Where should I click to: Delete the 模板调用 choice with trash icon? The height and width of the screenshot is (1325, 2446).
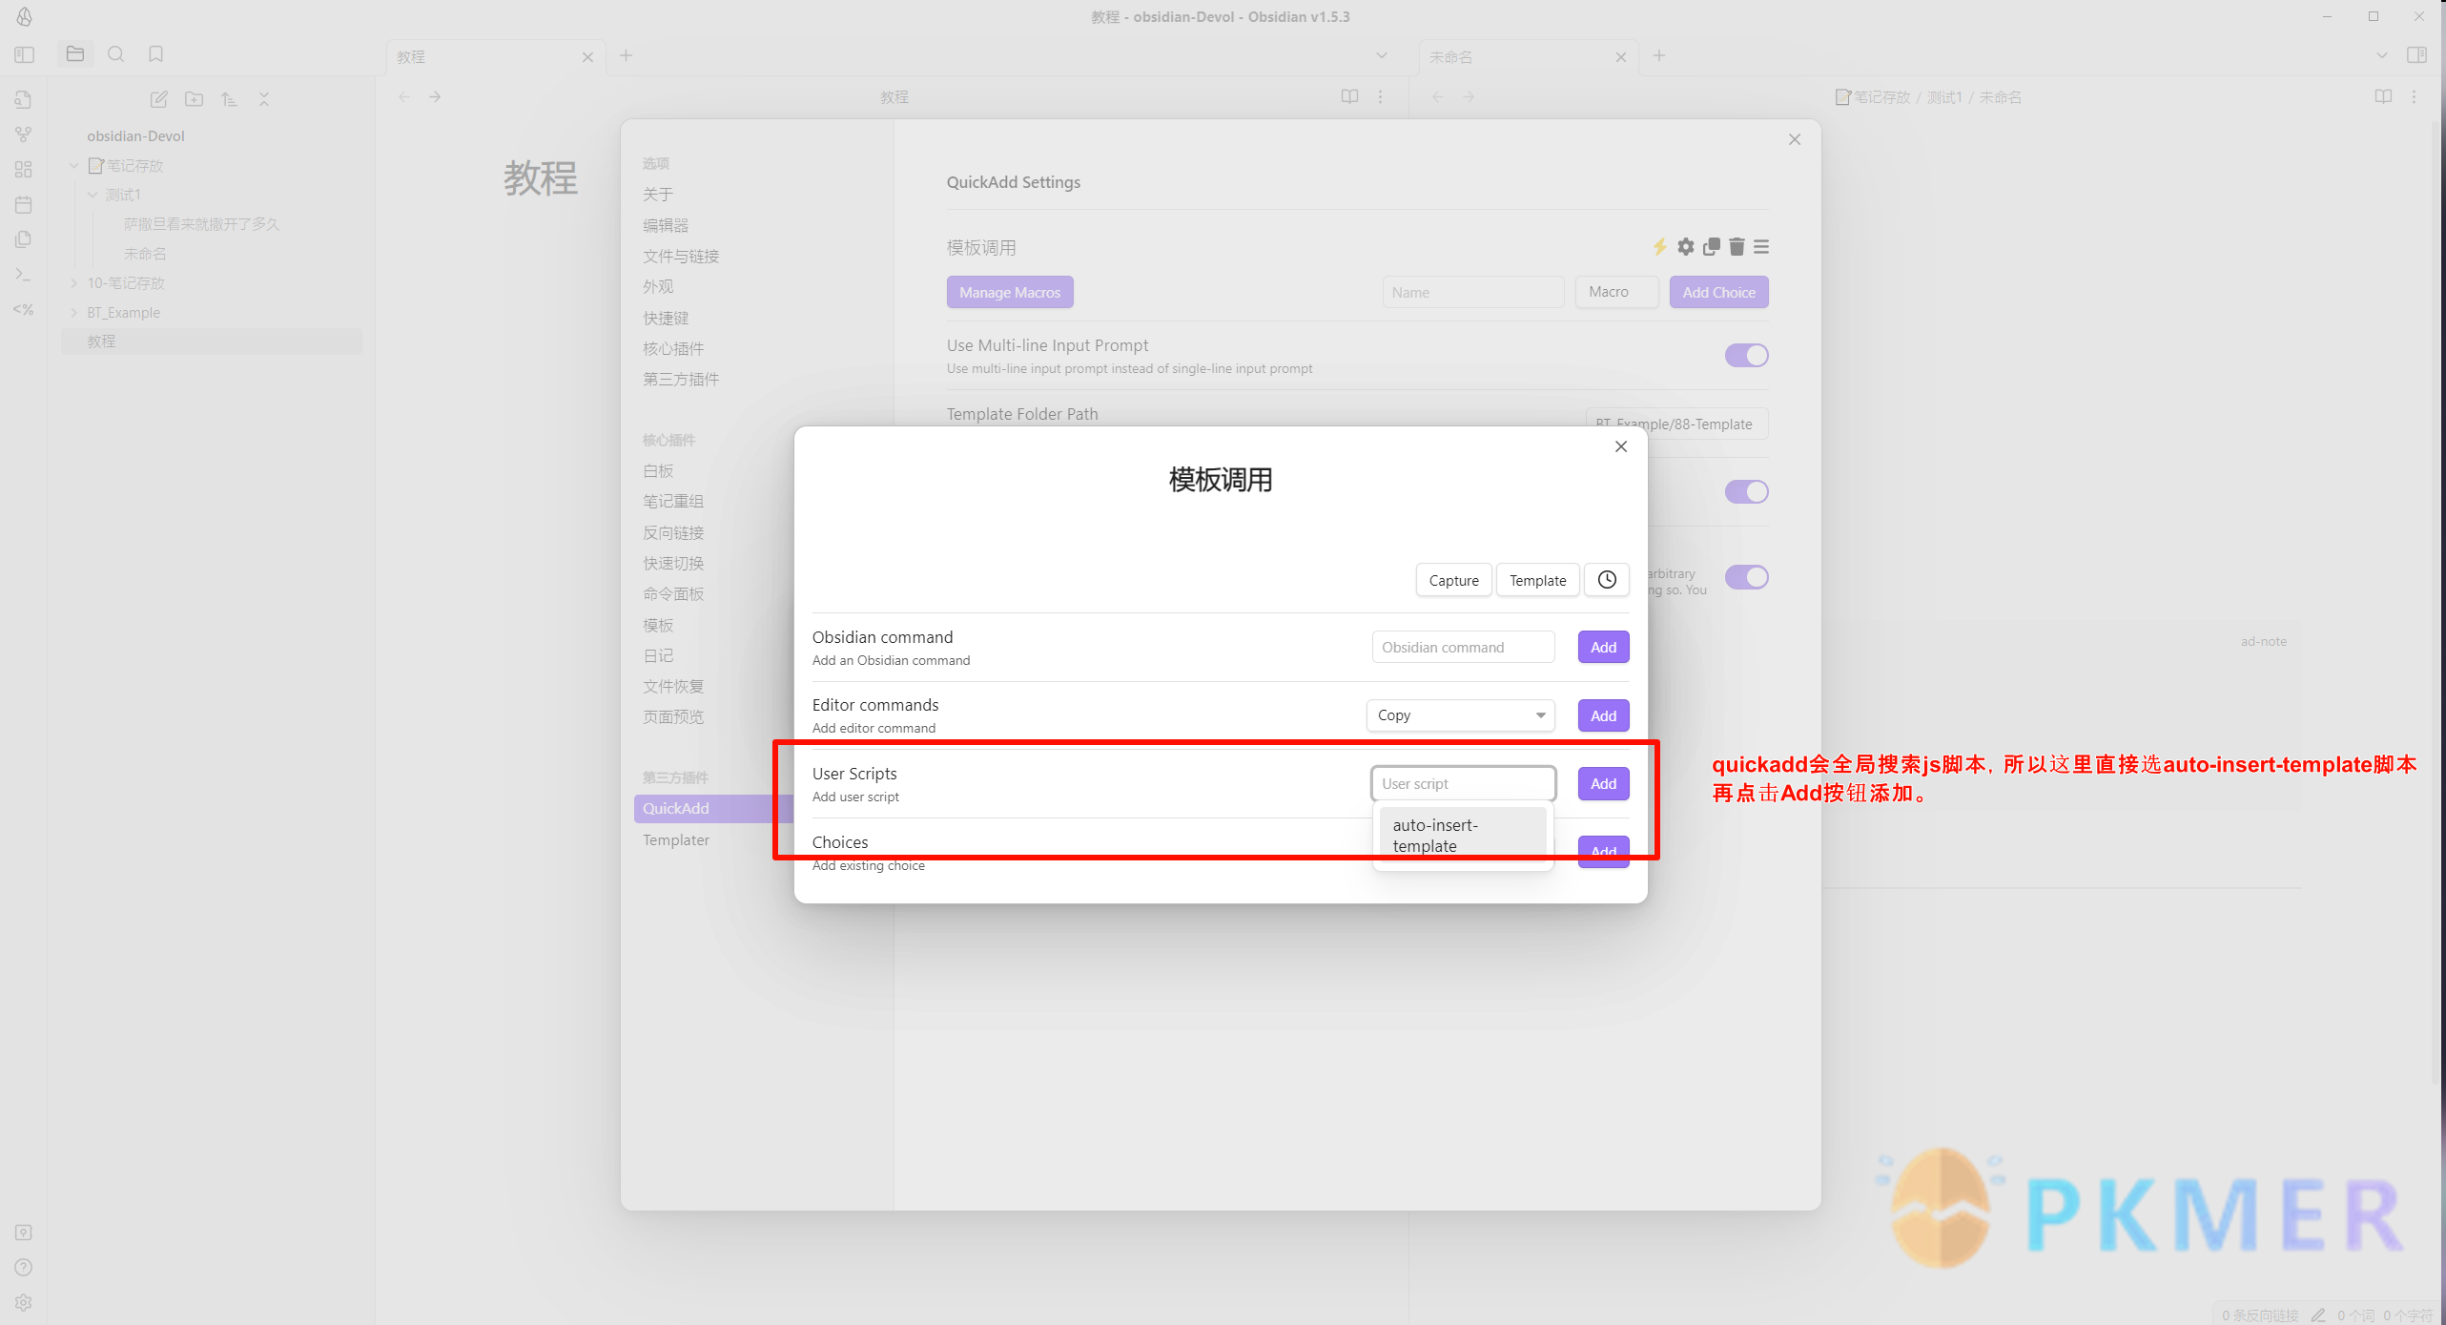point(1737,247)
